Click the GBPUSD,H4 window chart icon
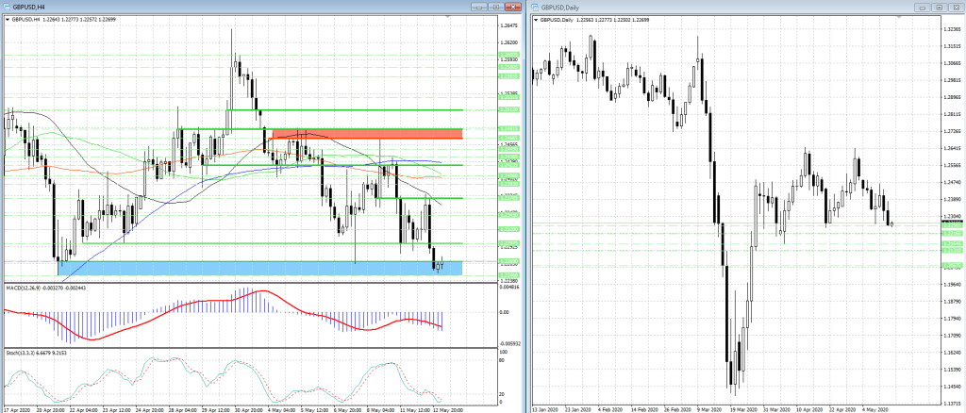 point(6,8)
